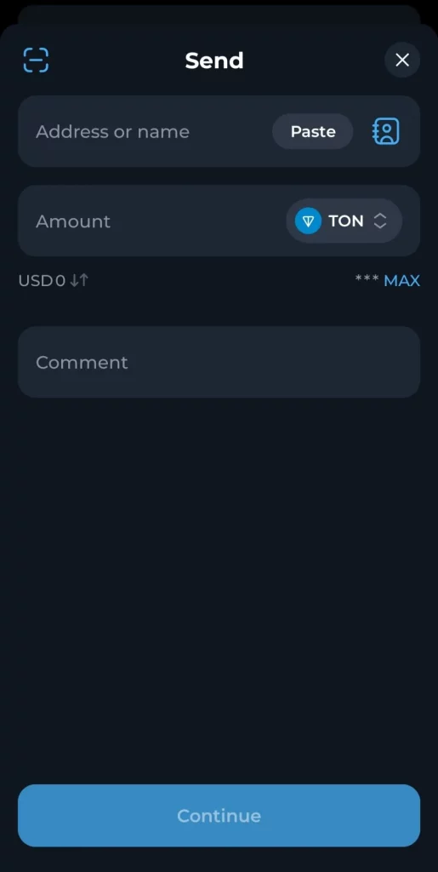438x872 pixels.
Task: Tap the MAX link
Action: [x=402, y=280]
